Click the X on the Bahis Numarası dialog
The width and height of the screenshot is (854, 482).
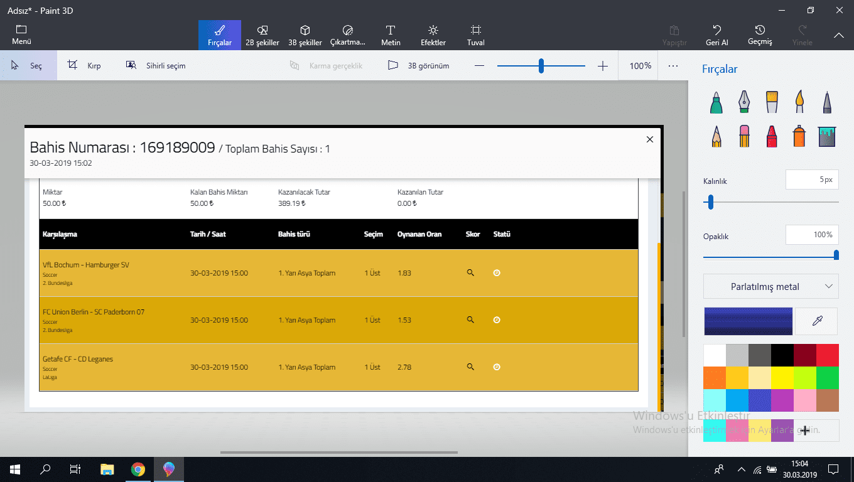click(650, 139)
